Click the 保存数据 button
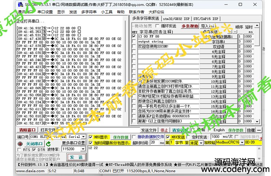Viewport: 271px width, 176px height. [121, 137]
